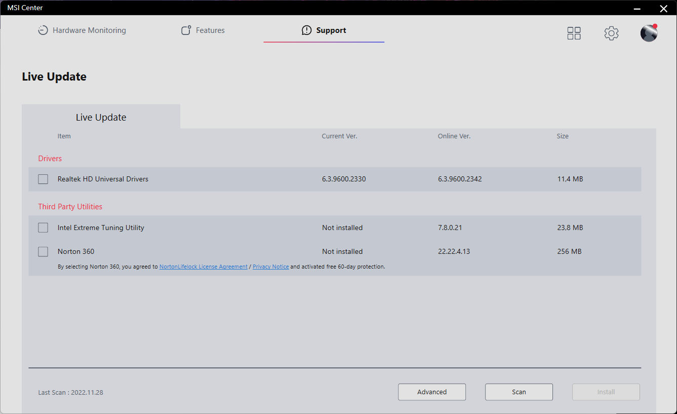Click the Last Scan date text
Image resolution: width=677 pixels, height=414 pixels.
tap(71, 392)
